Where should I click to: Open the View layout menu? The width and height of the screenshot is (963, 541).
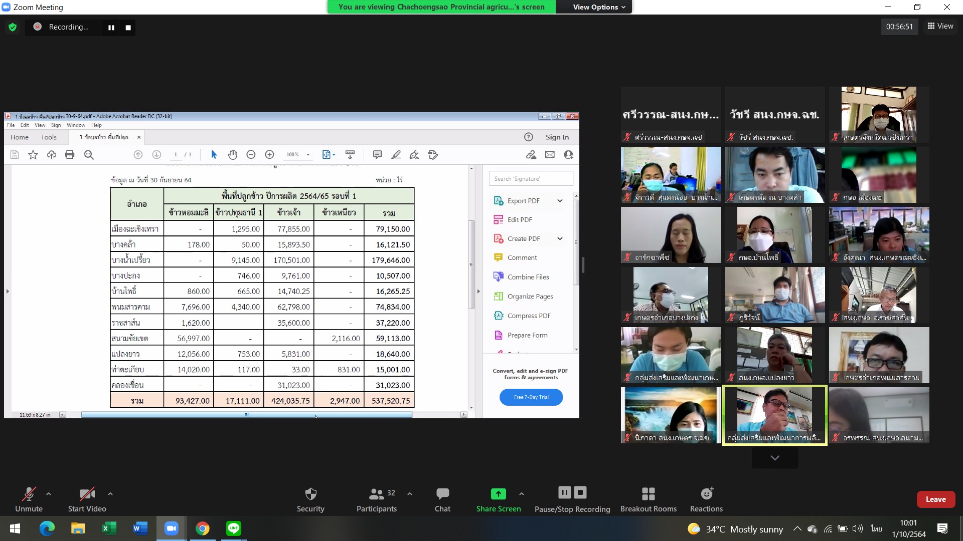(x=940, y=26)
